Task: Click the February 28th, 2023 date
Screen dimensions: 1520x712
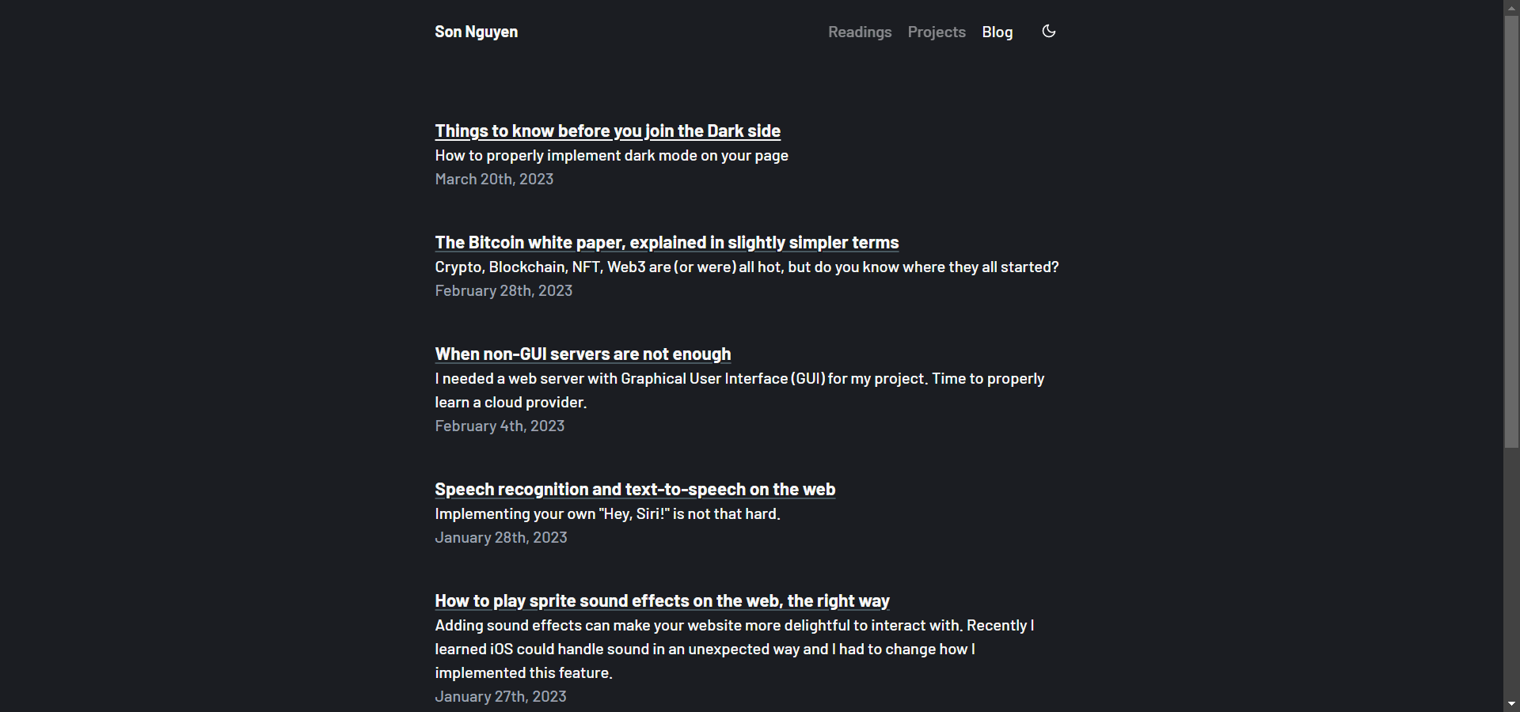Action: pyautogui.click(x=503, y=291)
